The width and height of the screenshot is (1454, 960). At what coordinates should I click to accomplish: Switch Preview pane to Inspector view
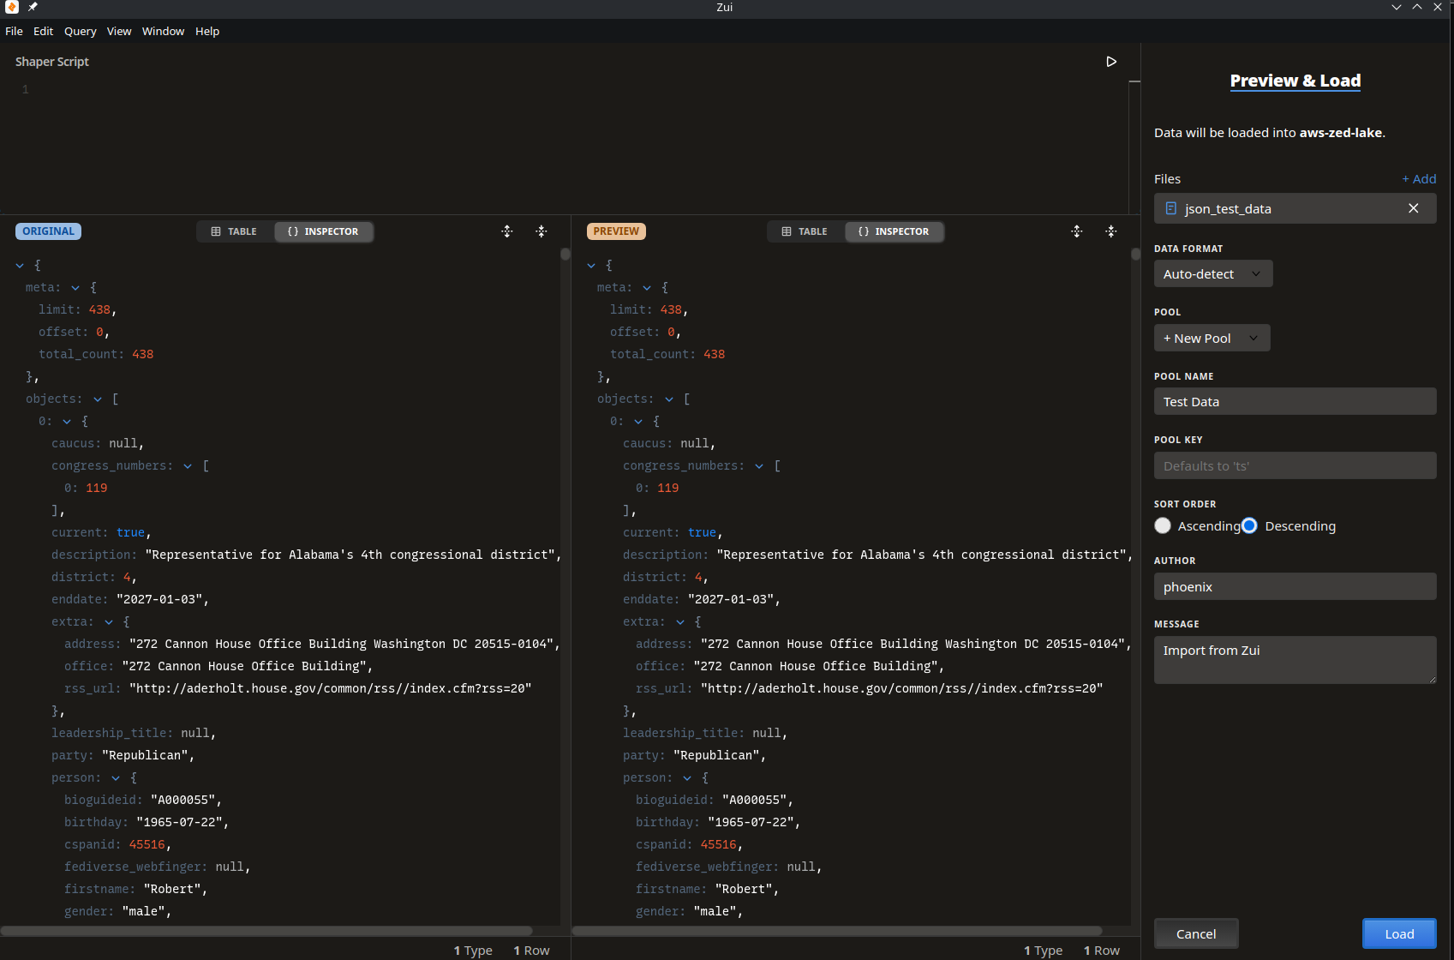click(x=894, y=231)
